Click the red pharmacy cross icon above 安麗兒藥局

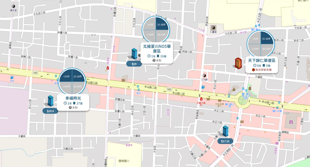point(201,99)
